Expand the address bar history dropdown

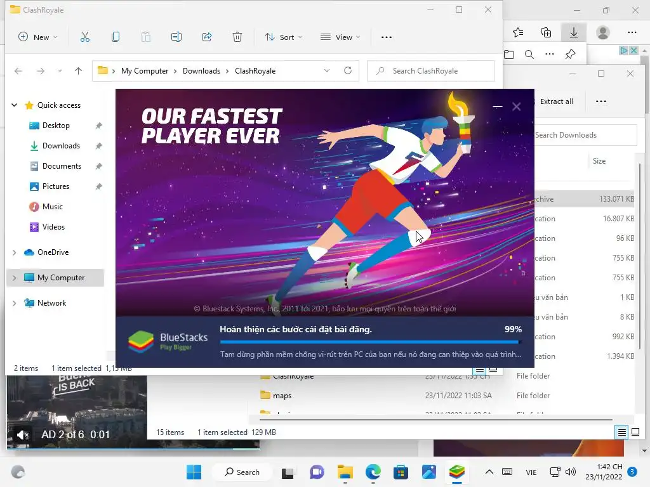pyautogui.click(x=327, y=71)
